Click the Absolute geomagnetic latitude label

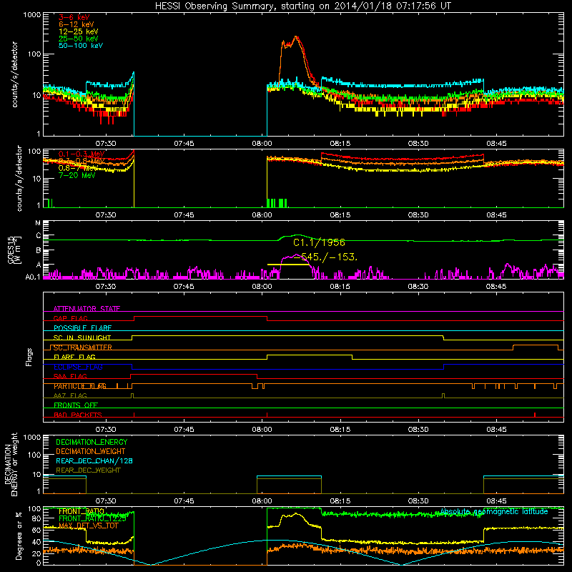(494, 512)
